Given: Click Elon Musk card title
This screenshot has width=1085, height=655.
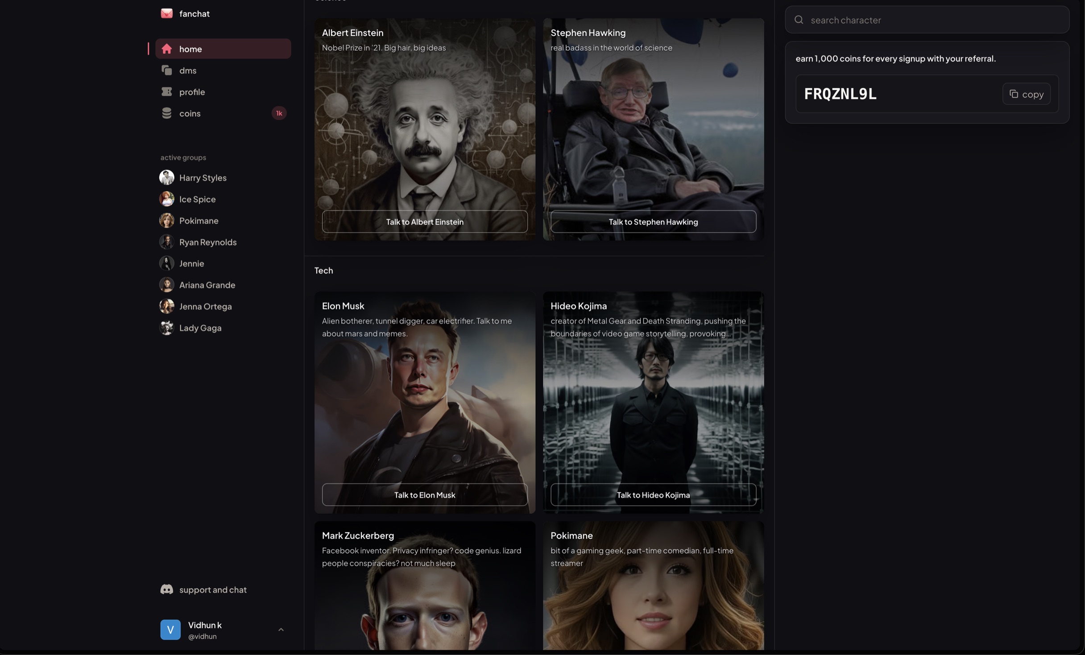Looking at the screenshot, I should (x=343, y=306).
